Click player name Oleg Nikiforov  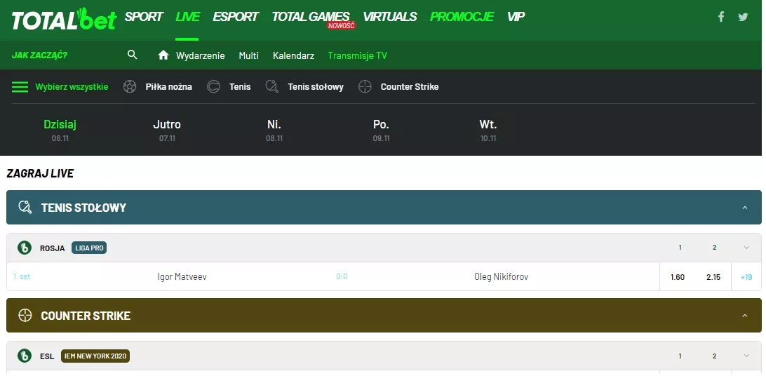502,277
